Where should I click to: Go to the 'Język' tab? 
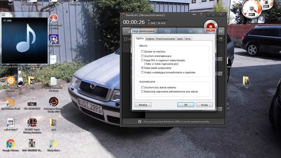tap(180, 39)
